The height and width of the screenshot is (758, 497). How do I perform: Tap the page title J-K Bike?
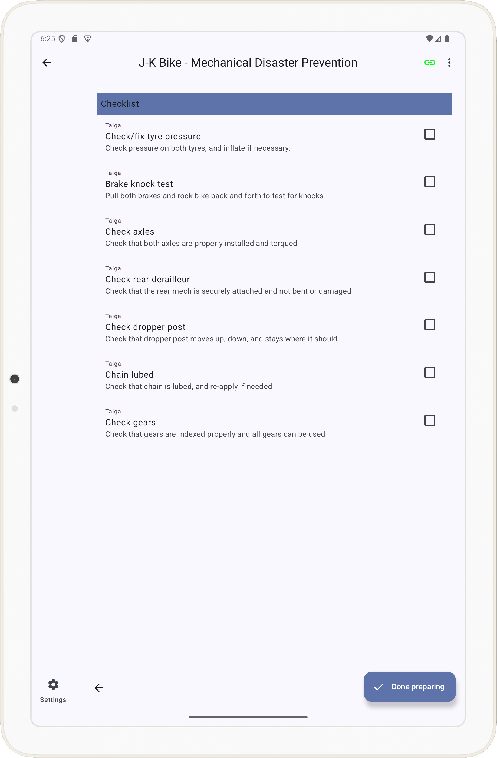(x=248, y=63)
